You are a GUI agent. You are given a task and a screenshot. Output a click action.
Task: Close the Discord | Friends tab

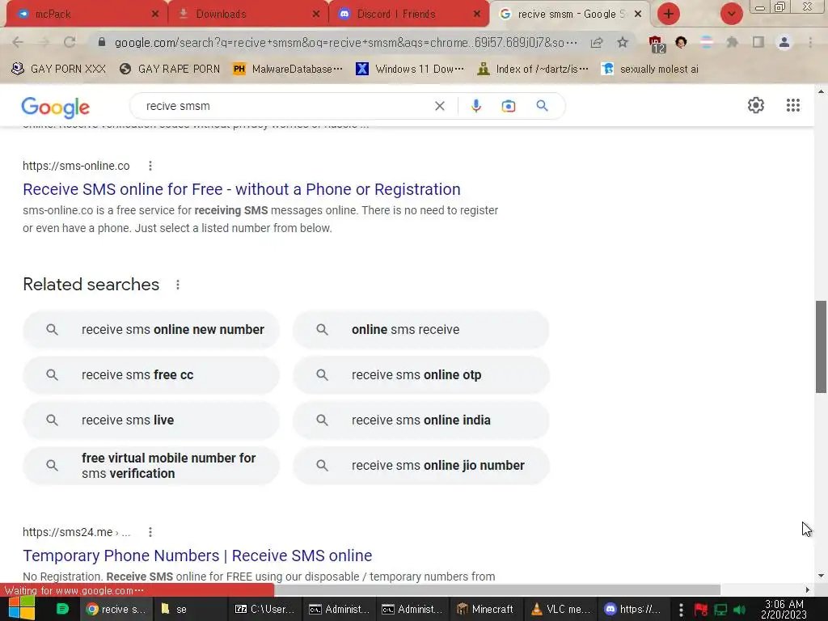click(x=477, y=15)
